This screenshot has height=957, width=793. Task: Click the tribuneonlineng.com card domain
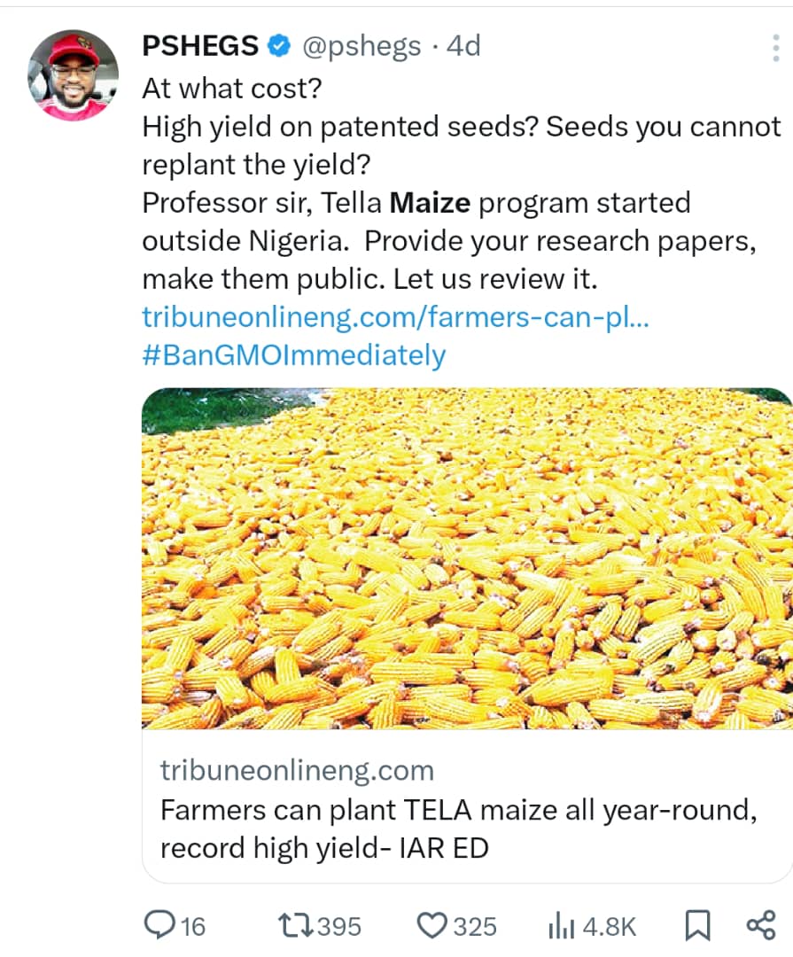pyautogui.click(x=297, y=771)
